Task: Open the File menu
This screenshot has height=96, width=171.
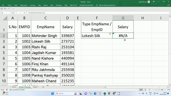Action: point(3,5)
